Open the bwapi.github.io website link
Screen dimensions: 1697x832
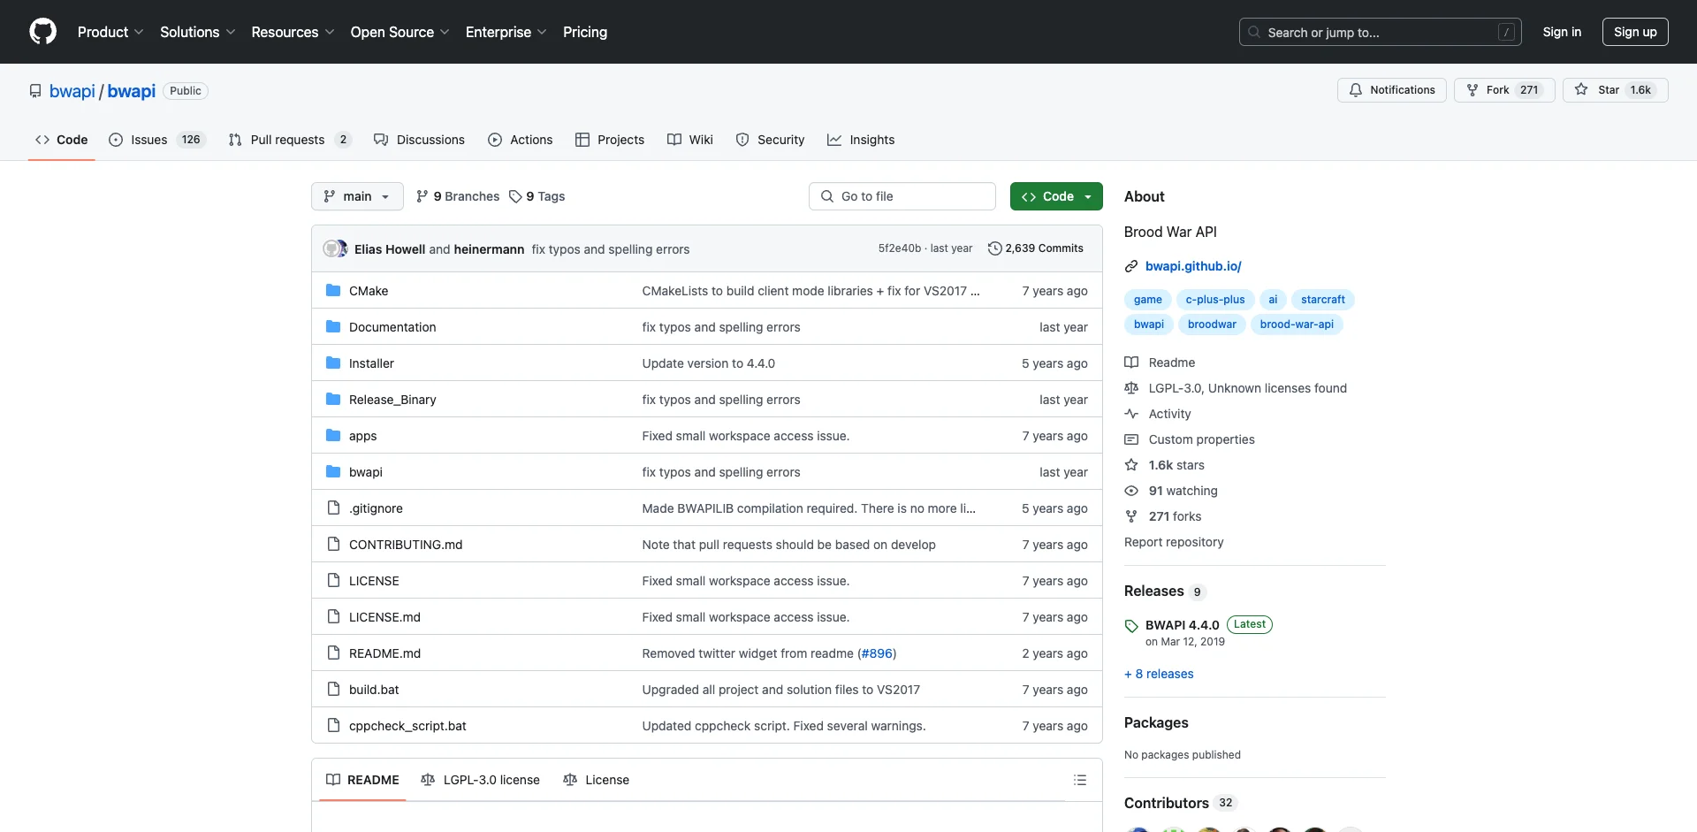(x=1193, y=266)
